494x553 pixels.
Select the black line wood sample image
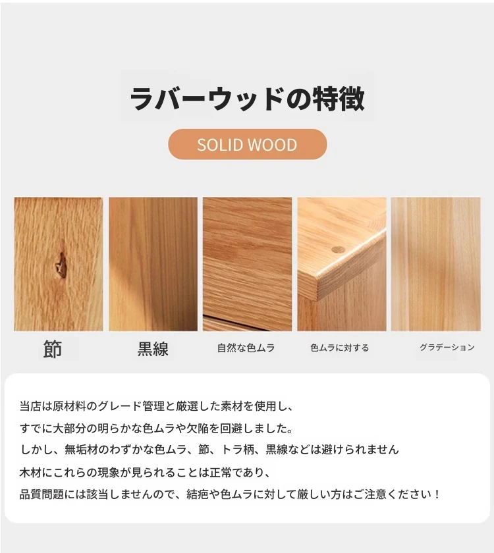(153, 264)
